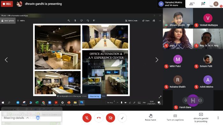Open the chat messages icon
This screenshot has height=125, width=223.
(x=203, y=4)
